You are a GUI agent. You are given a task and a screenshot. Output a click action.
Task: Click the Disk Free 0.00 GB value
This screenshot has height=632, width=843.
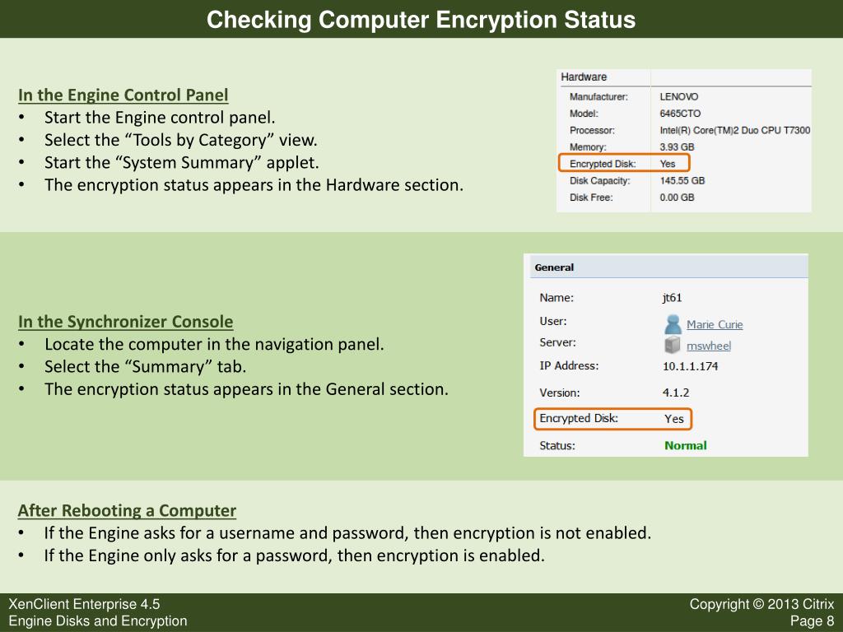677,197
